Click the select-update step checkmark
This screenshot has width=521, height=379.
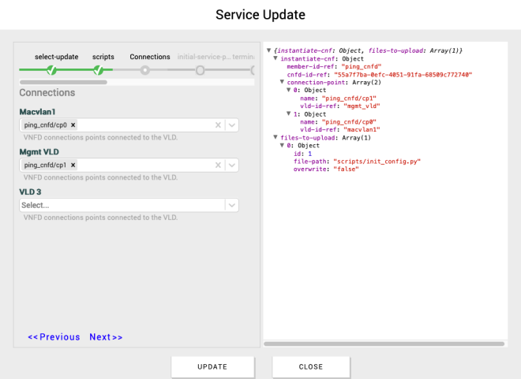point(51,70)
